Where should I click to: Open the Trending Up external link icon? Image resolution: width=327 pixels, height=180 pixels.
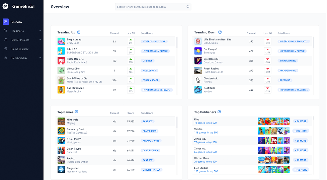[x=79, y=32]
